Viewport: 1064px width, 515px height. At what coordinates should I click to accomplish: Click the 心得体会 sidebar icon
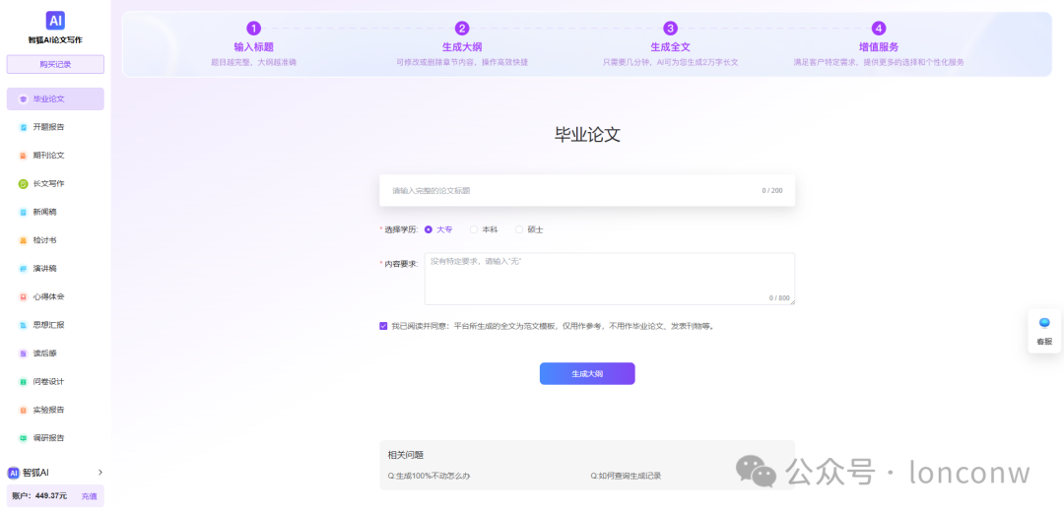point(23,296)
